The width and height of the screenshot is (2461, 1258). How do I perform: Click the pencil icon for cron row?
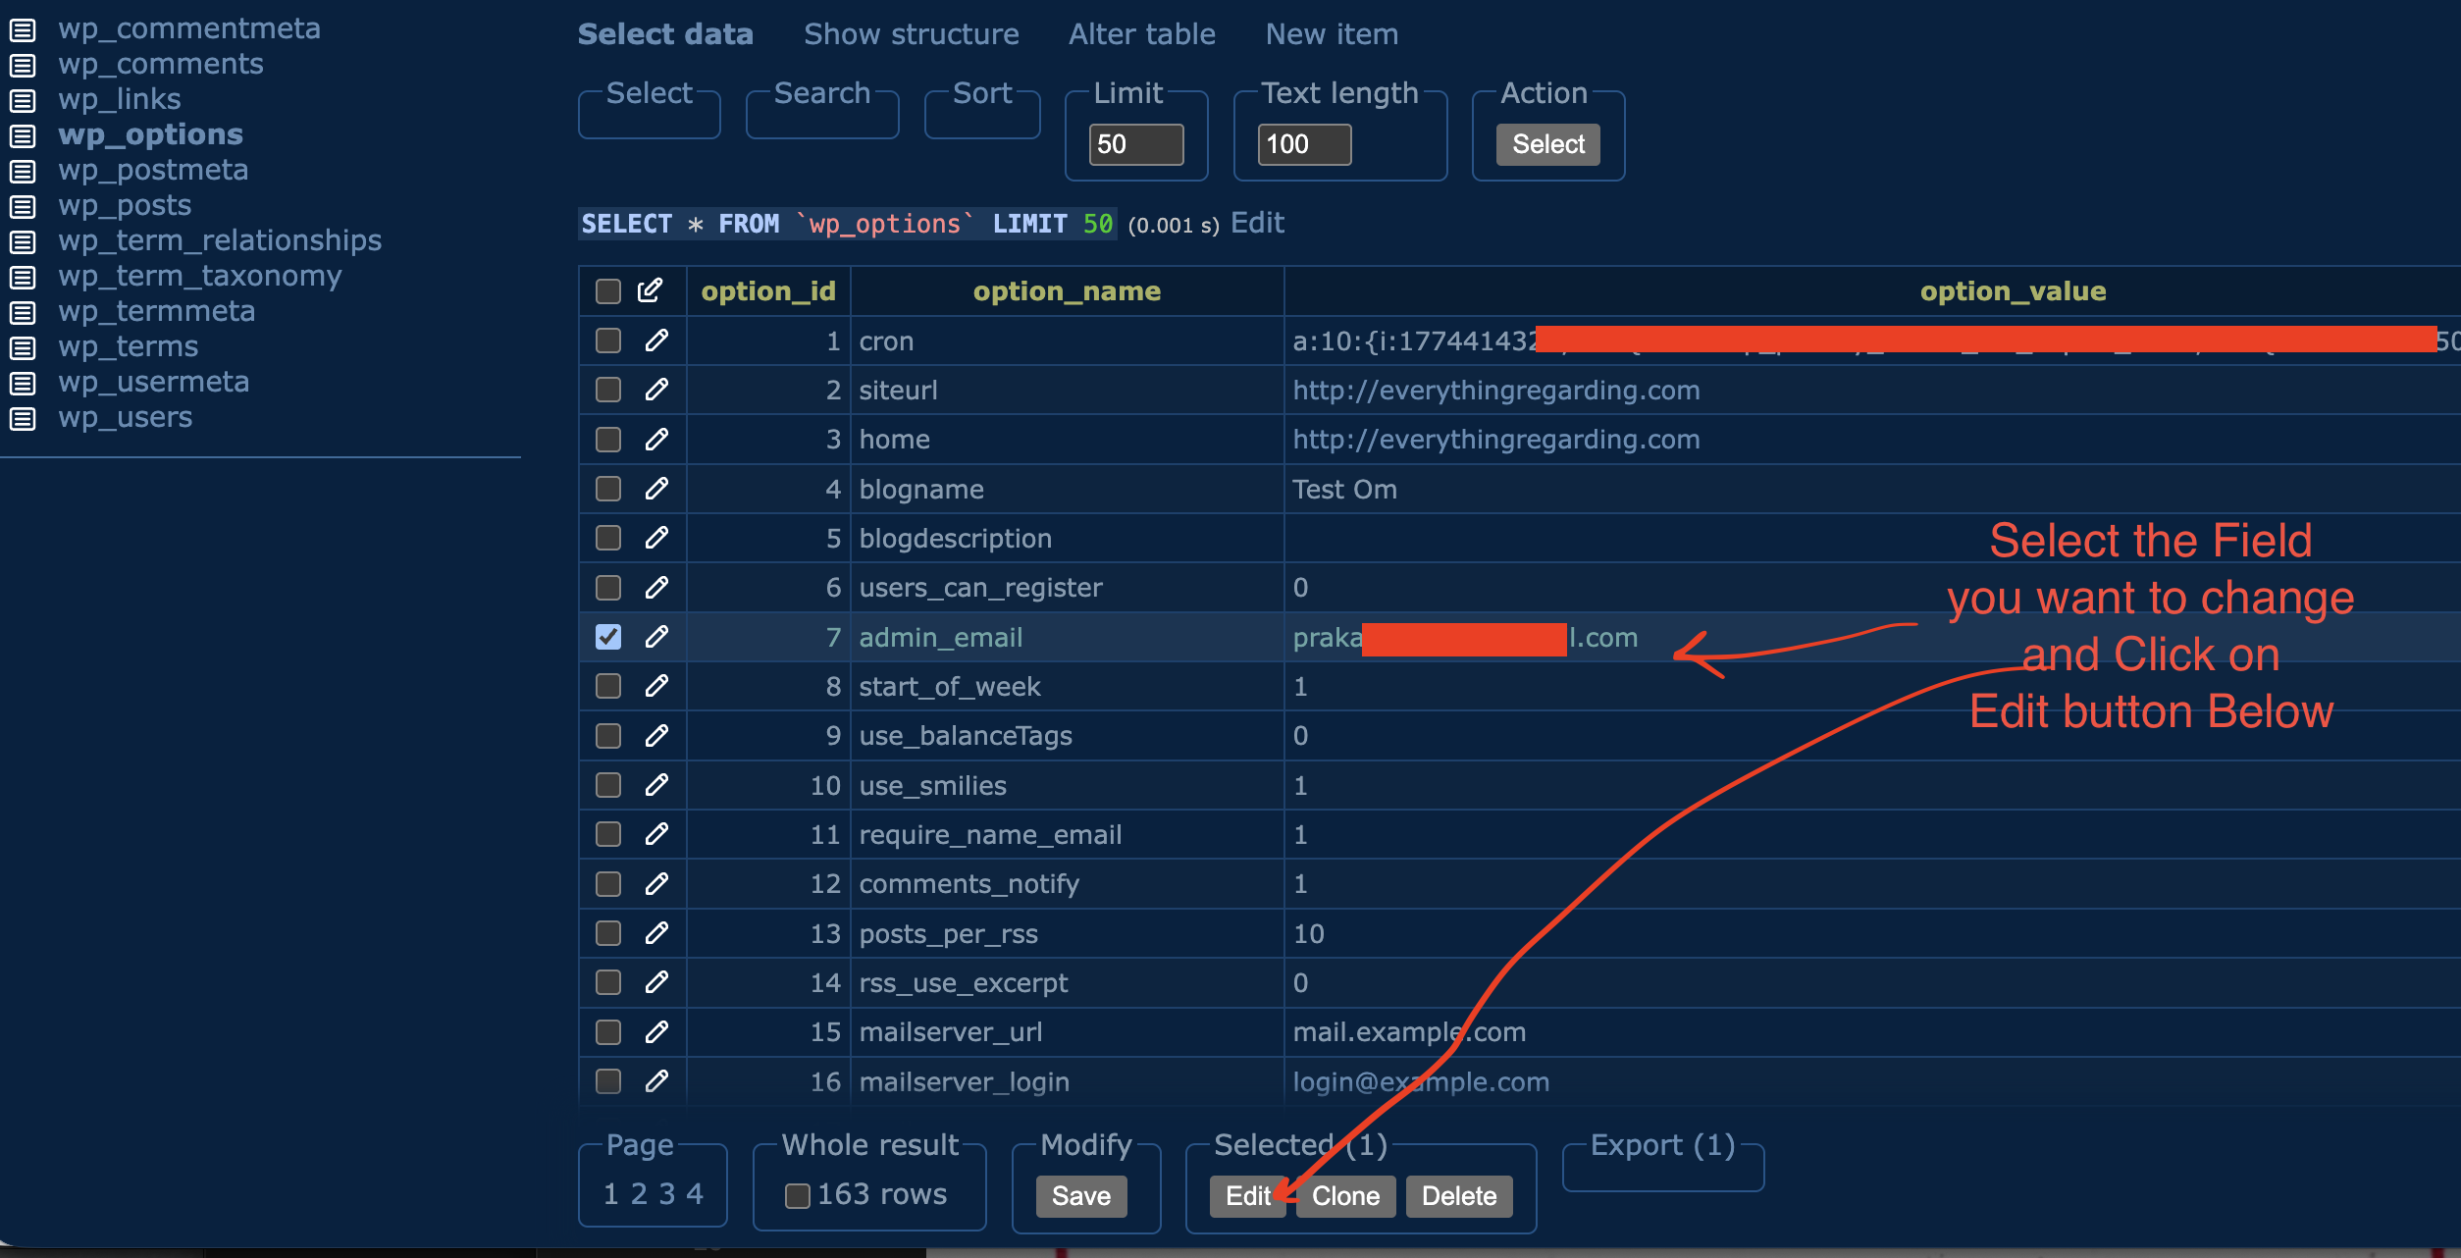(656, 341)
